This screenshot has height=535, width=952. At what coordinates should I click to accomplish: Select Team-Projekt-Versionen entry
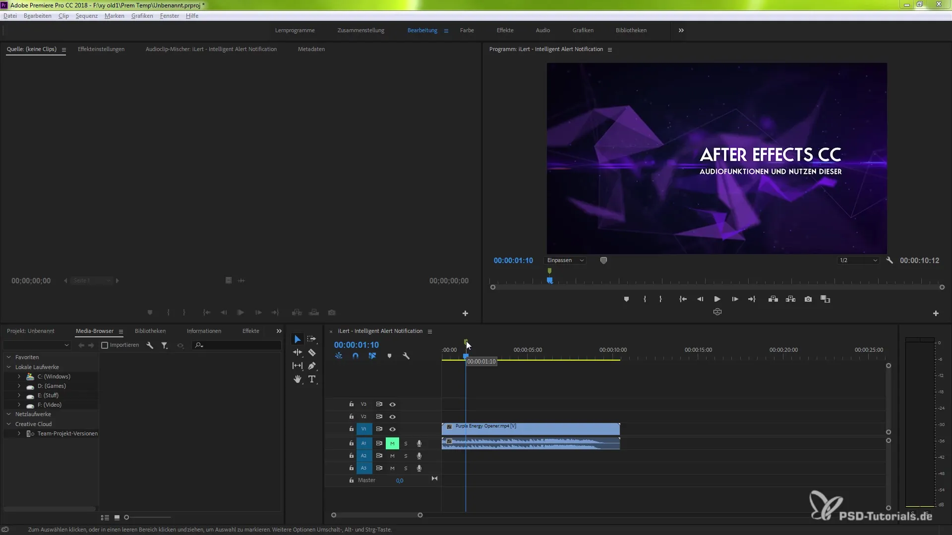click(x=67, y=433)
